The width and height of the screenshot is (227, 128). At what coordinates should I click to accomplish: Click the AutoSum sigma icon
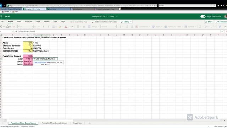click(200, 27)
